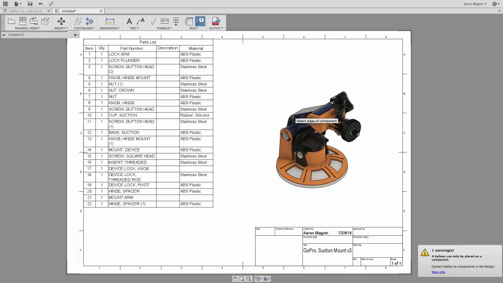Click the Comments panel settings dot
The width and height of the screenshot is (503, 283).
pos(75,35)
